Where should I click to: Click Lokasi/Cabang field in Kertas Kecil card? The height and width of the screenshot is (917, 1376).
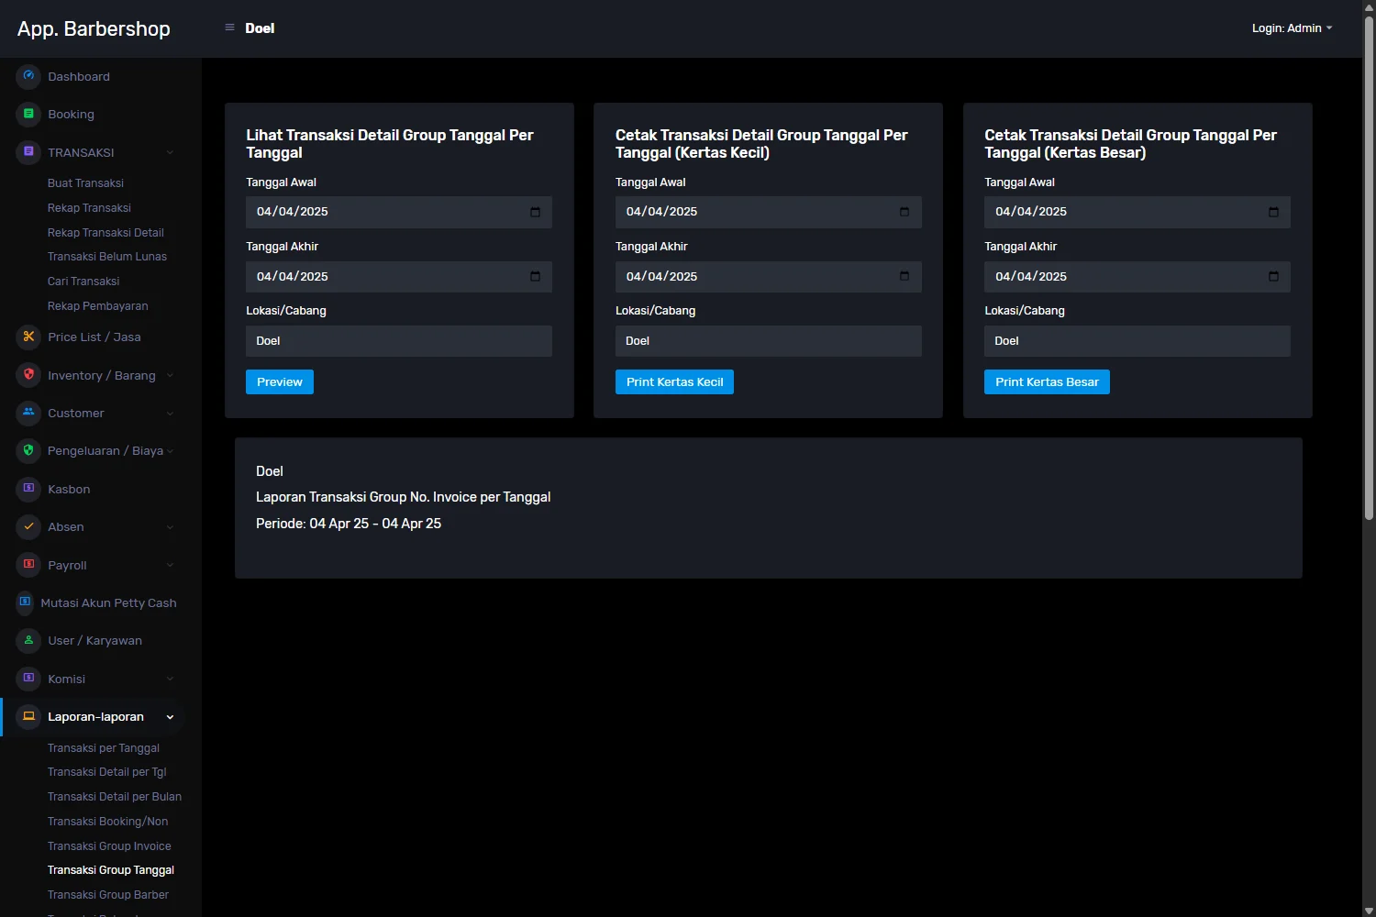point(768,341)
